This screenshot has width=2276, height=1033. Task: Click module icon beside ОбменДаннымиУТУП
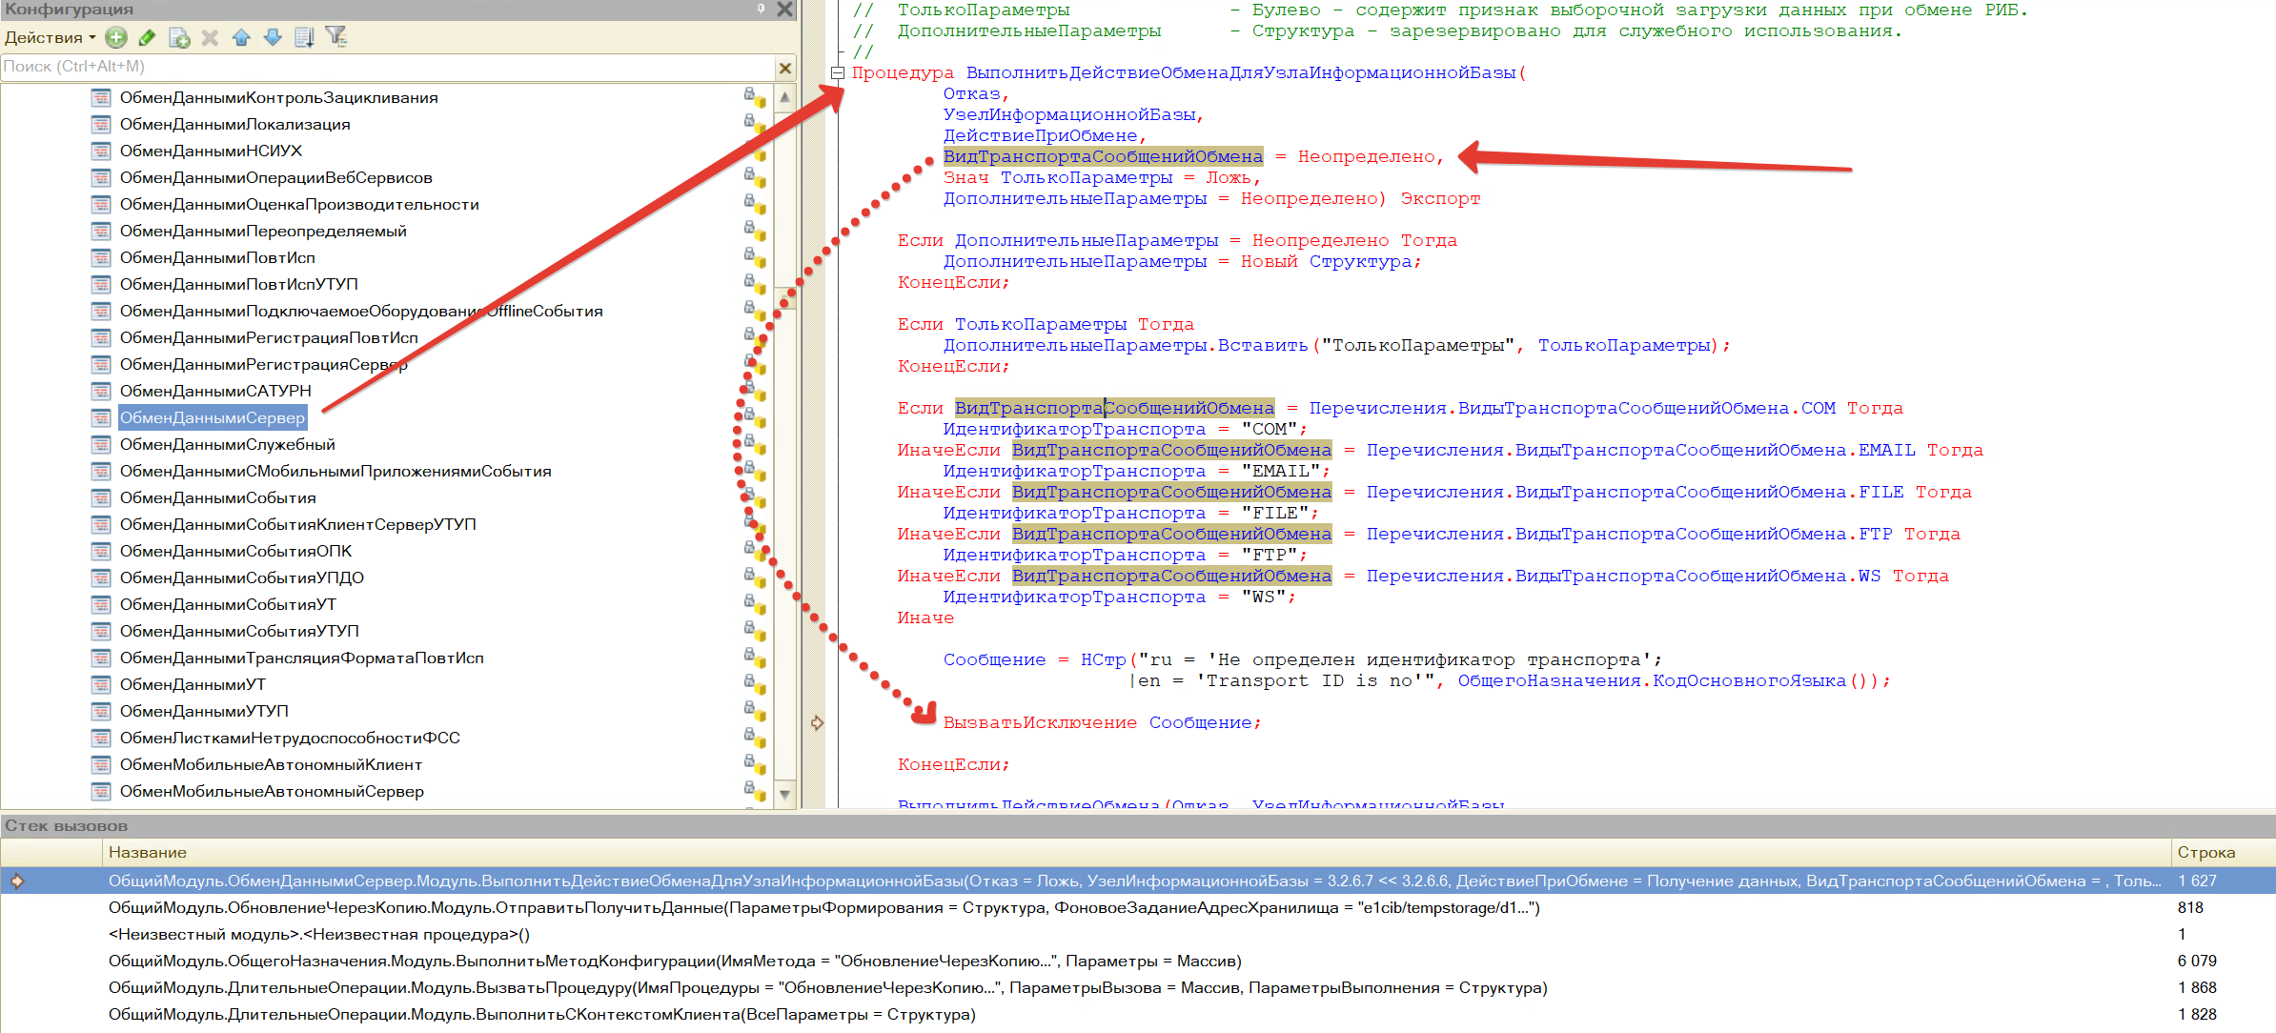(101, 711)
